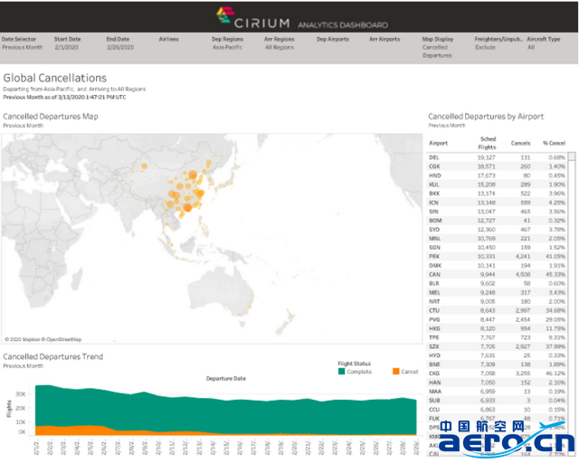Click the CAN cancel percentage 45.33%
This screenshot has height=463, width=579.
pyautogui.click(x=555, y=274)
